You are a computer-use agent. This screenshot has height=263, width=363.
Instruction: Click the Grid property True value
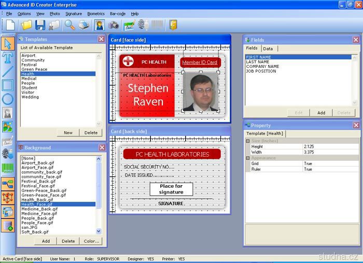[330, 163]
